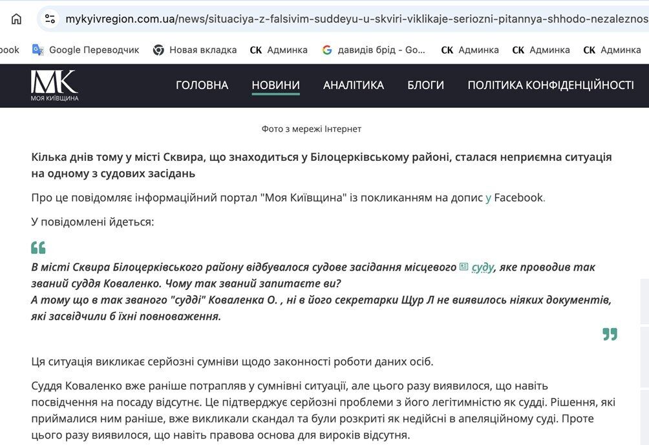Open third СК Админка bookmark
649x445 pixels.
[541, 50]
